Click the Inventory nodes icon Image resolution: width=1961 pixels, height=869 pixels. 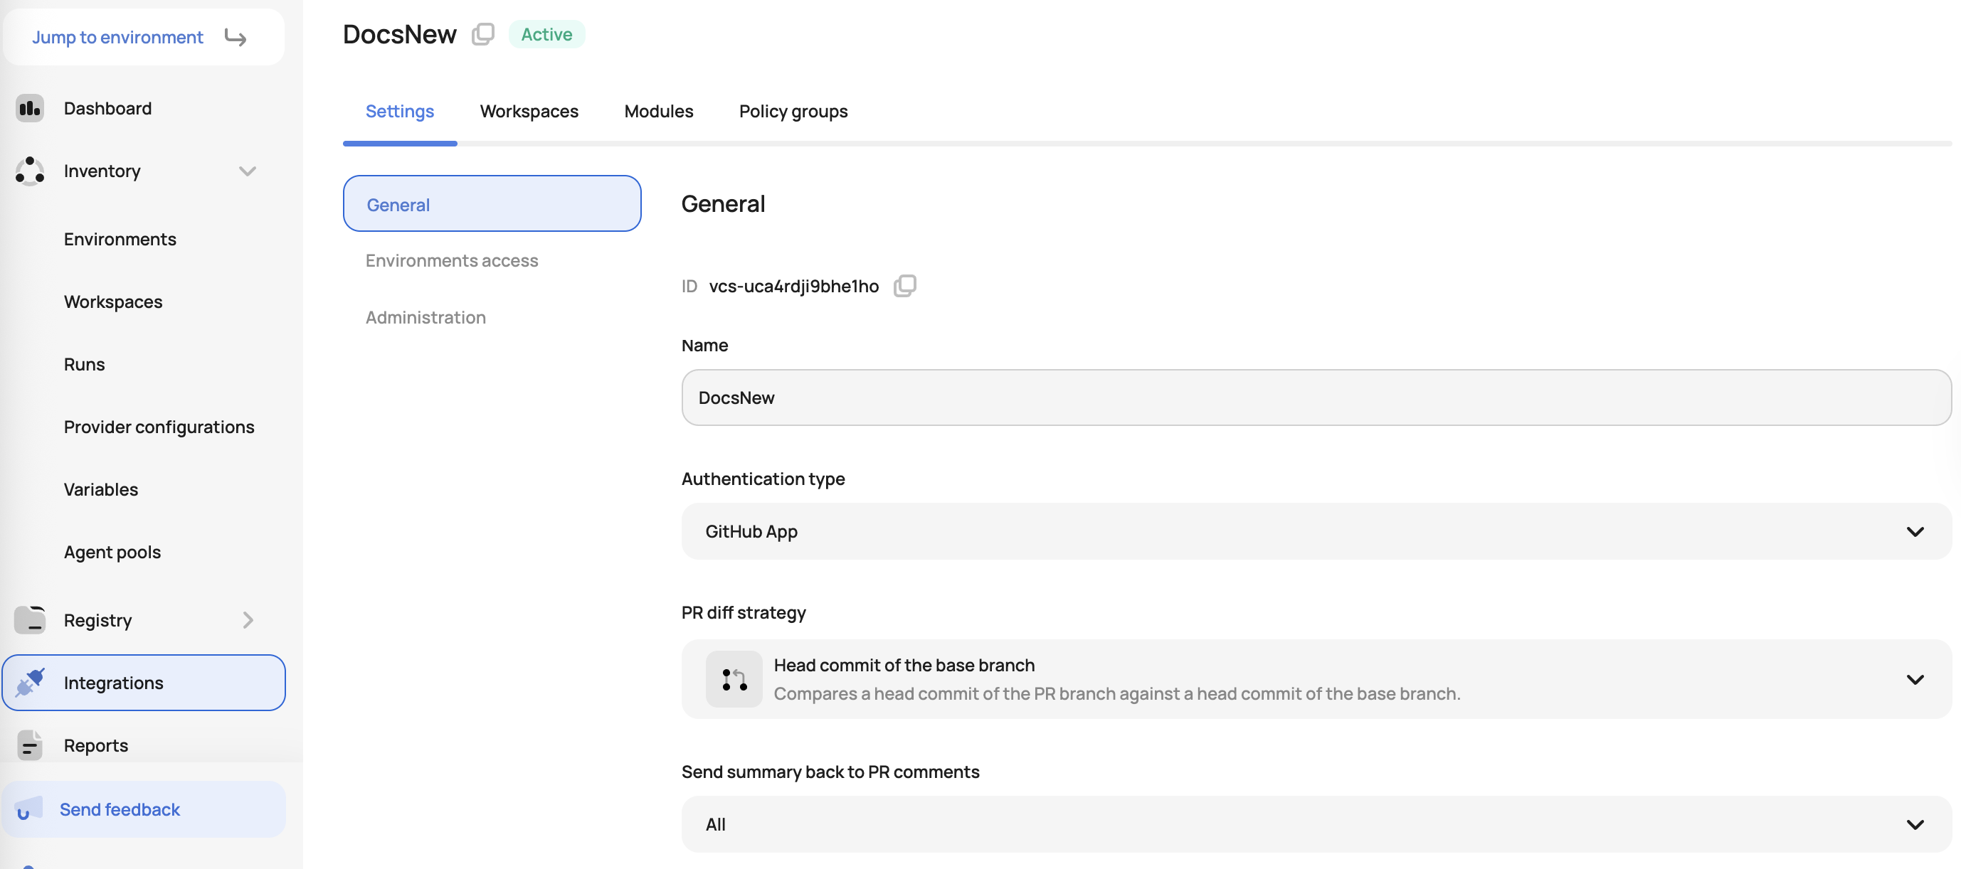(x=30, y=171)
